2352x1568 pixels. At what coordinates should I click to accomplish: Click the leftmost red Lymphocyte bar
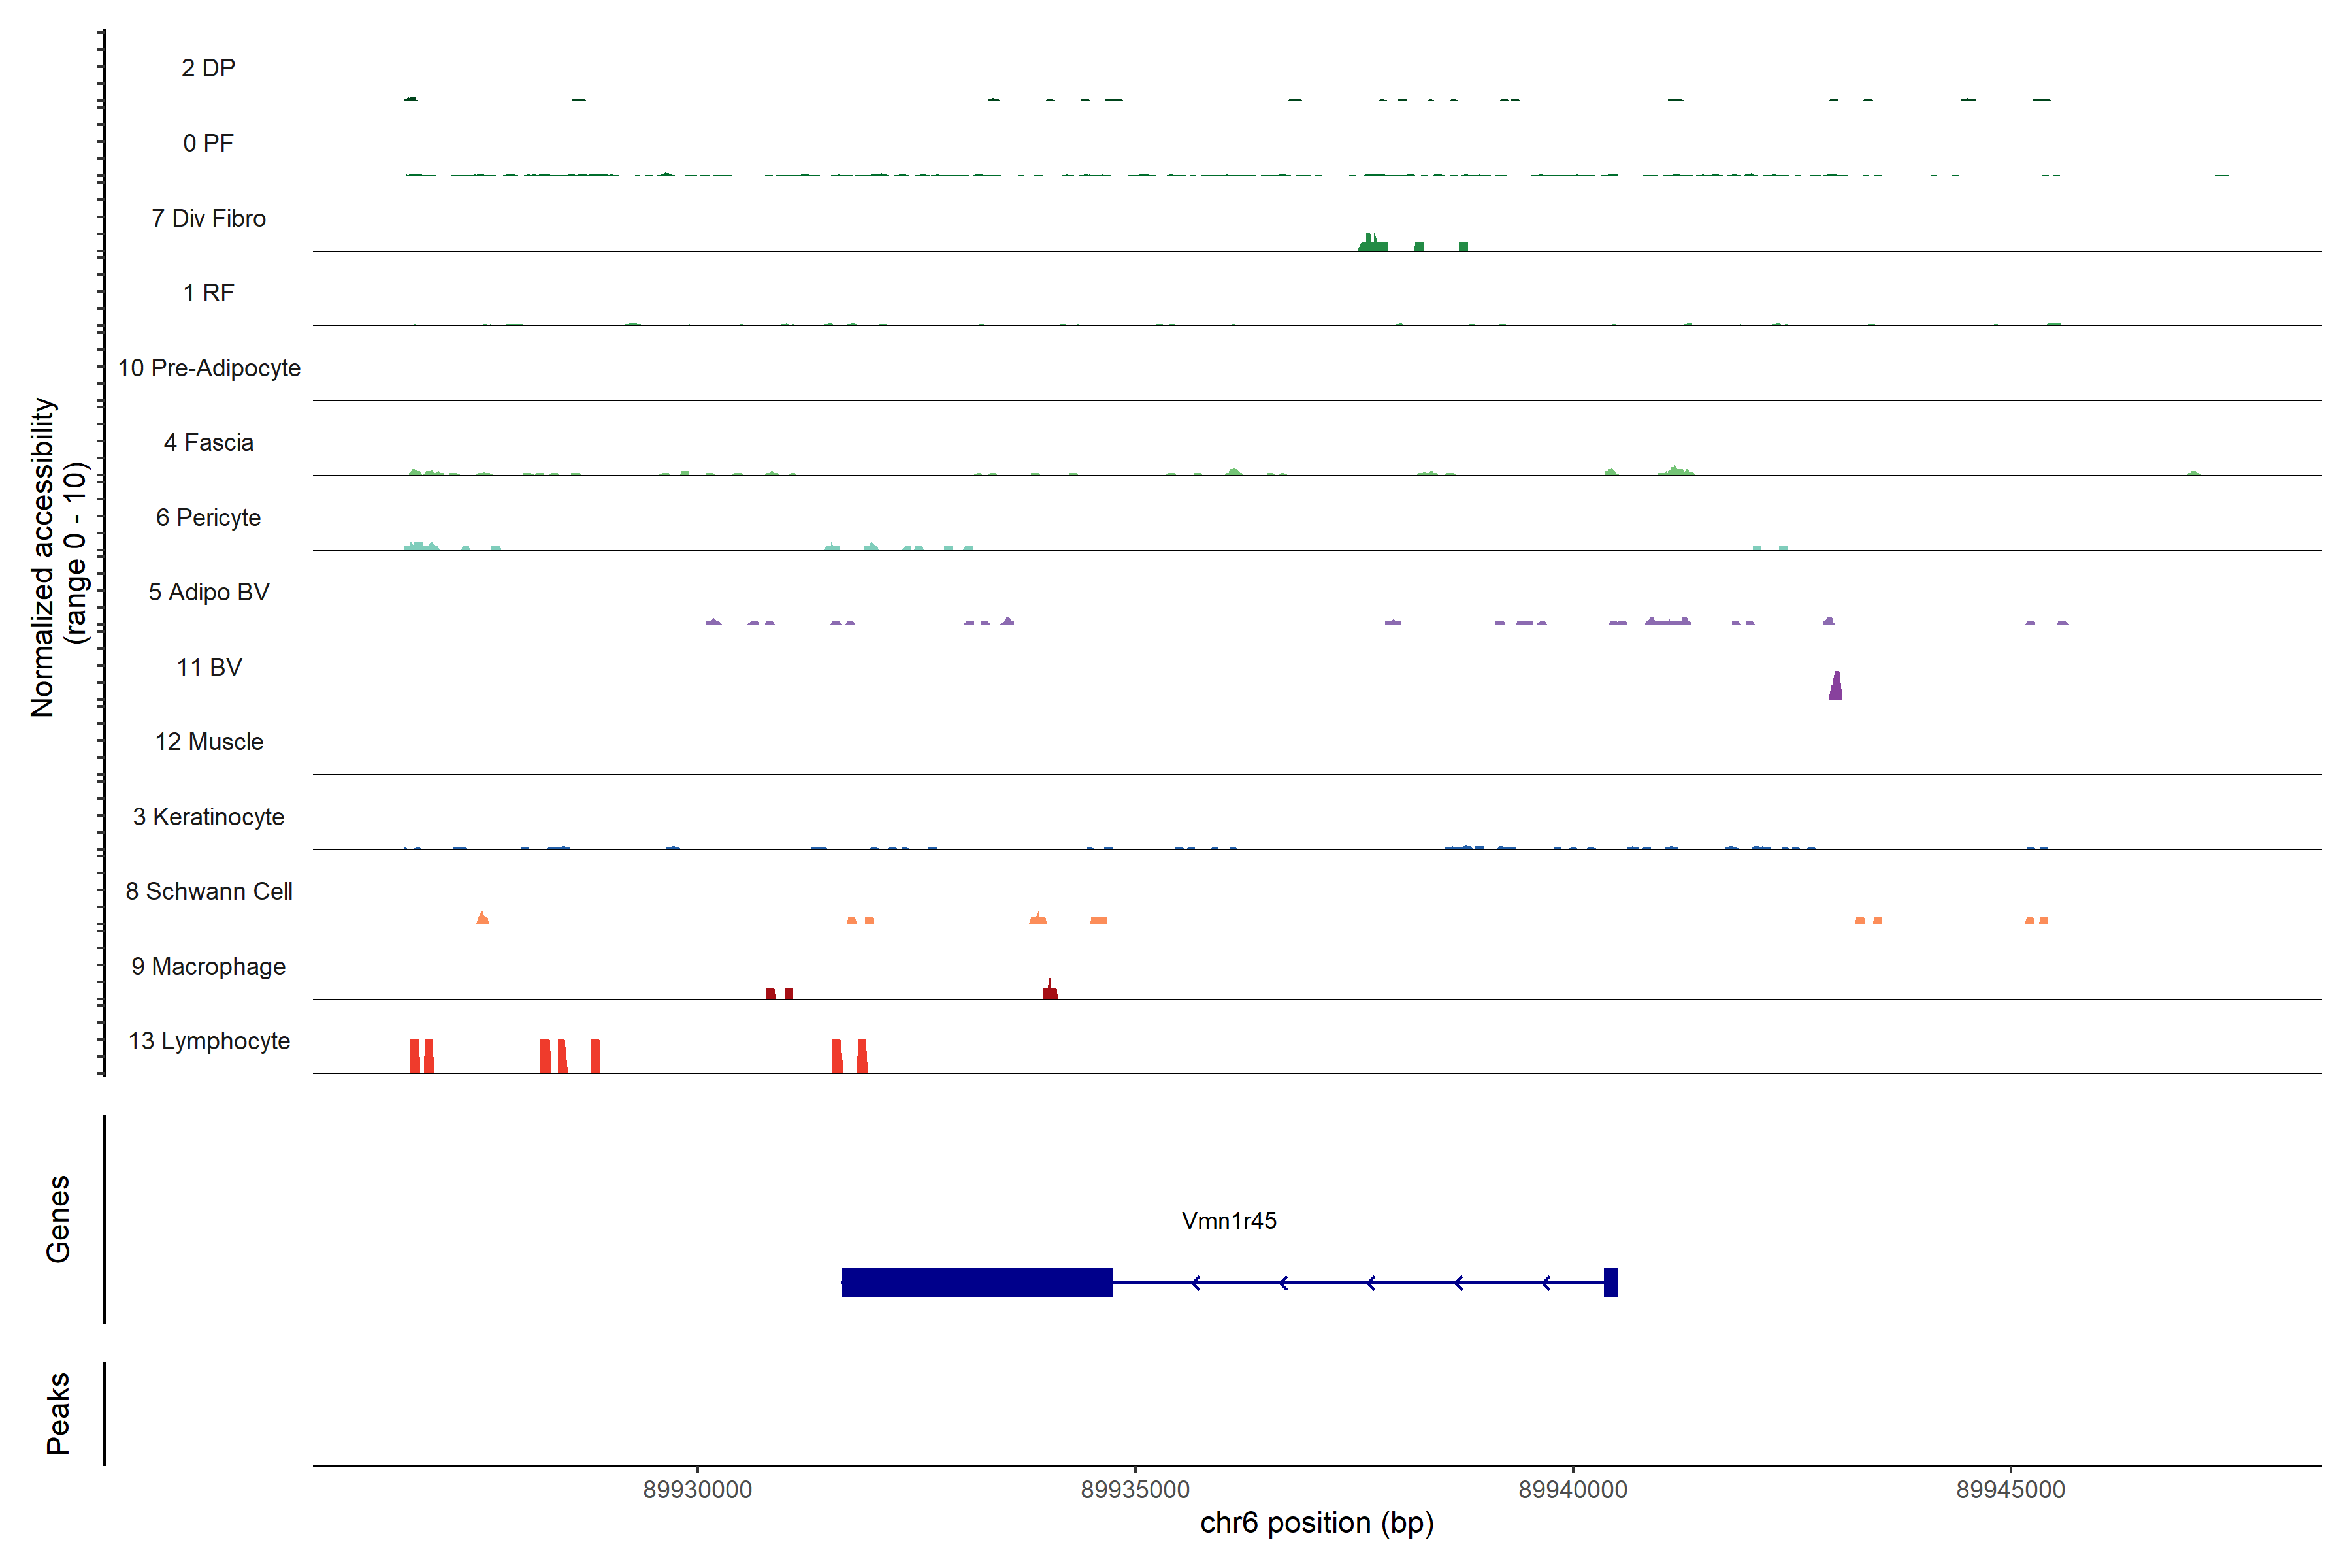click(415, 1056)
